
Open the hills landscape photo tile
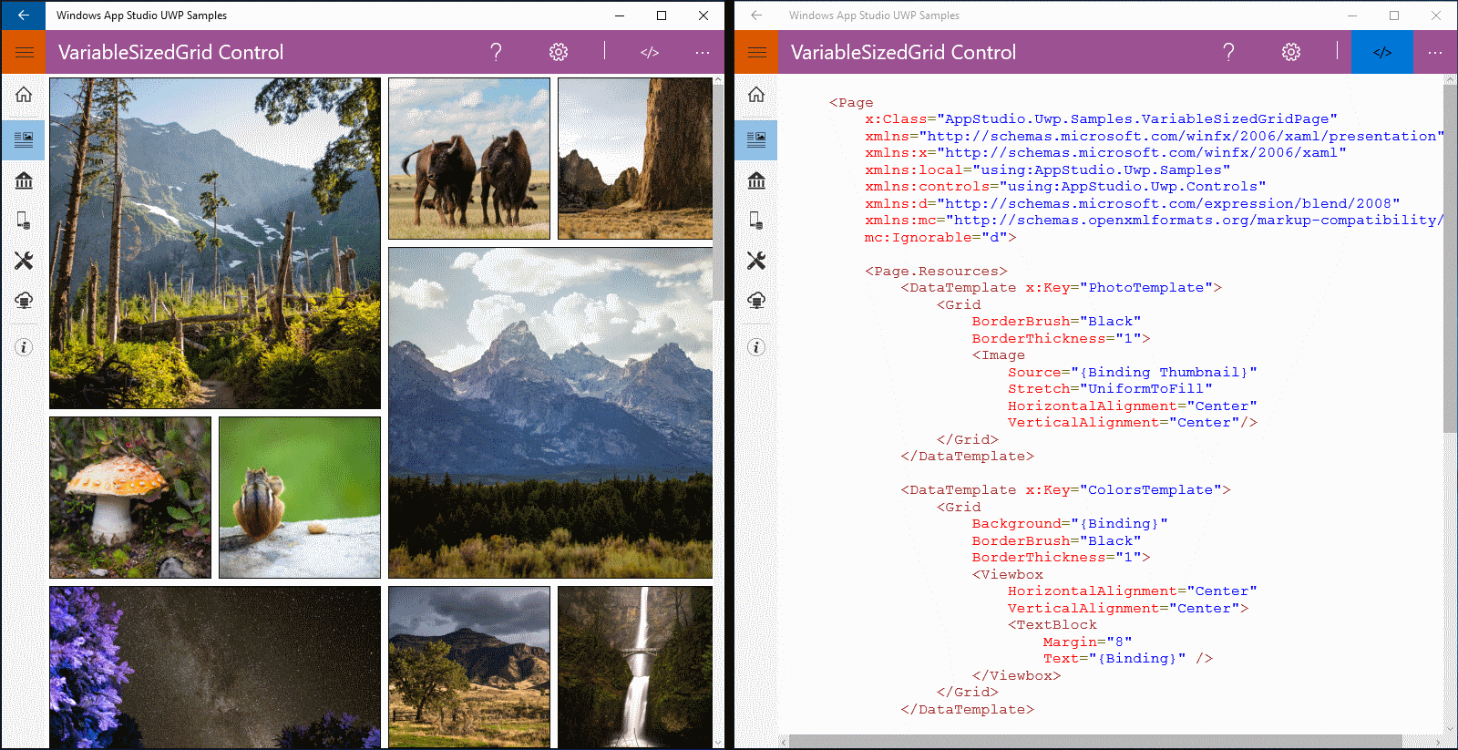[x=469, y=667]
